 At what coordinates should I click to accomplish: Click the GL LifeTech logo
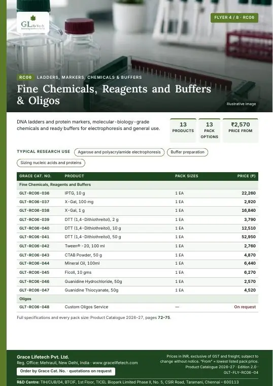(33, 23)
